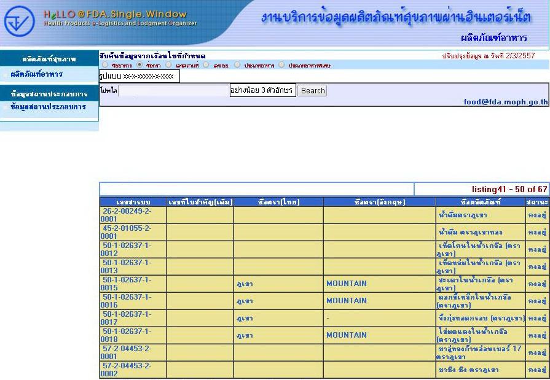
Task: Click product name เห็ดหล่มในน้ำเกลือ (ตราภูเขา)
Action: 479,266
